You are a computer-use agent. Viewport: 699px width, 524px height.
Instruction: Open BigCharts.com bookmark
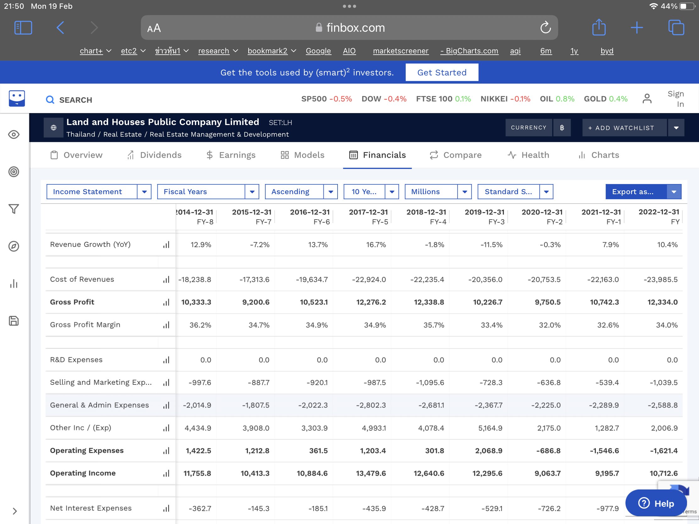[x=469, y=51]
